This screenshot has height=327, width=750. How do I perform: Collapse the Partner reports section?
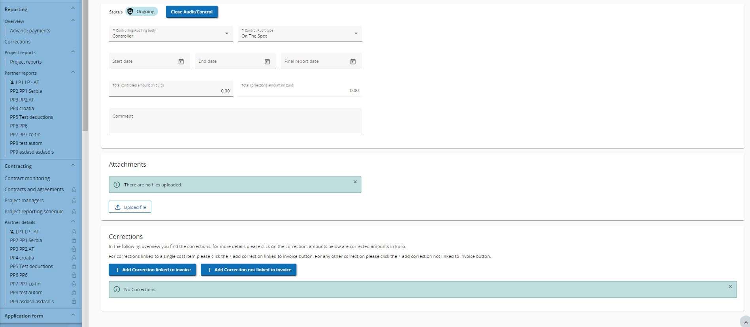[73, 72]
